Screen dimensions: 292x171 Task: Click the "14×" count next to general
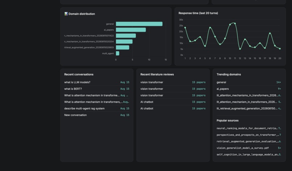point(279,82)
